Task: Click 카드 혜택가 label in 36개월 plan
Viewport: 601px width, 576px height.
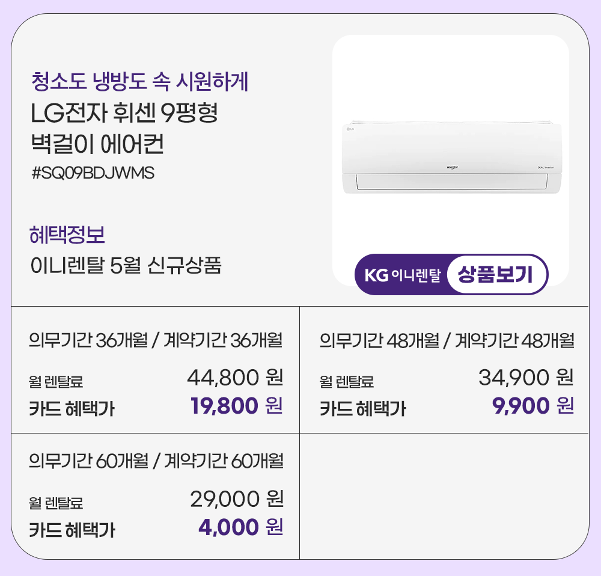Action: (72, 409)
